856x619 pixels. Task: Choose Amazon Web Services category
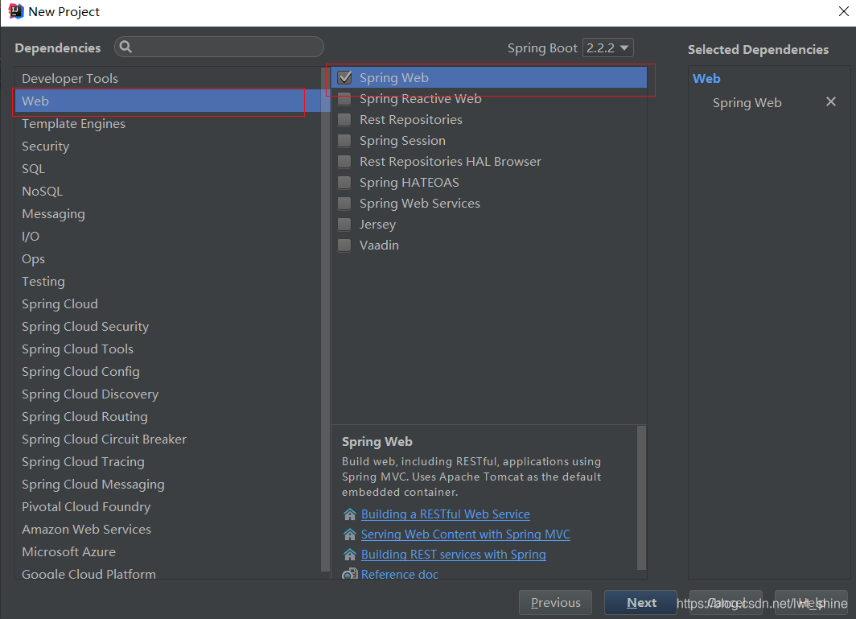click(x=168, y=530)
